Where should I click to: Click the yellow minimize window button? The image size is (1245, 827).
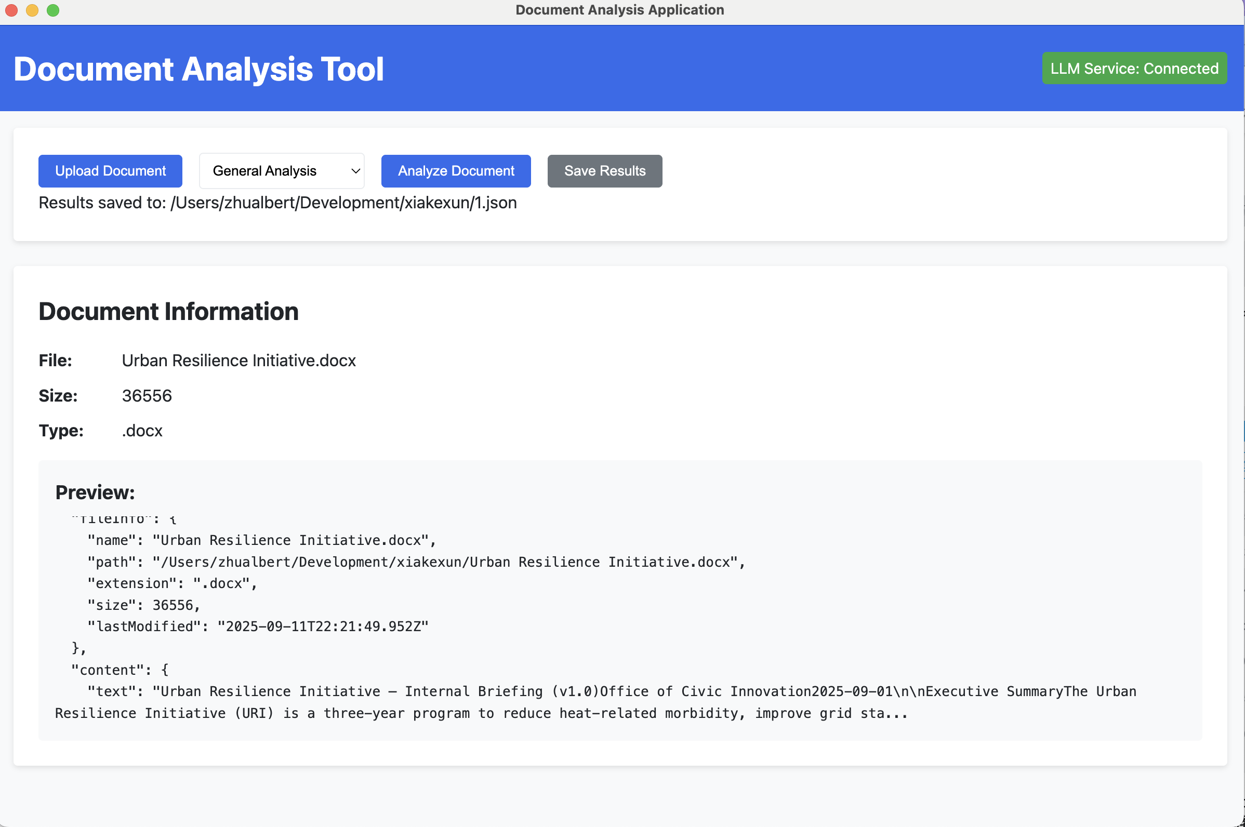[x=32, y=10]
